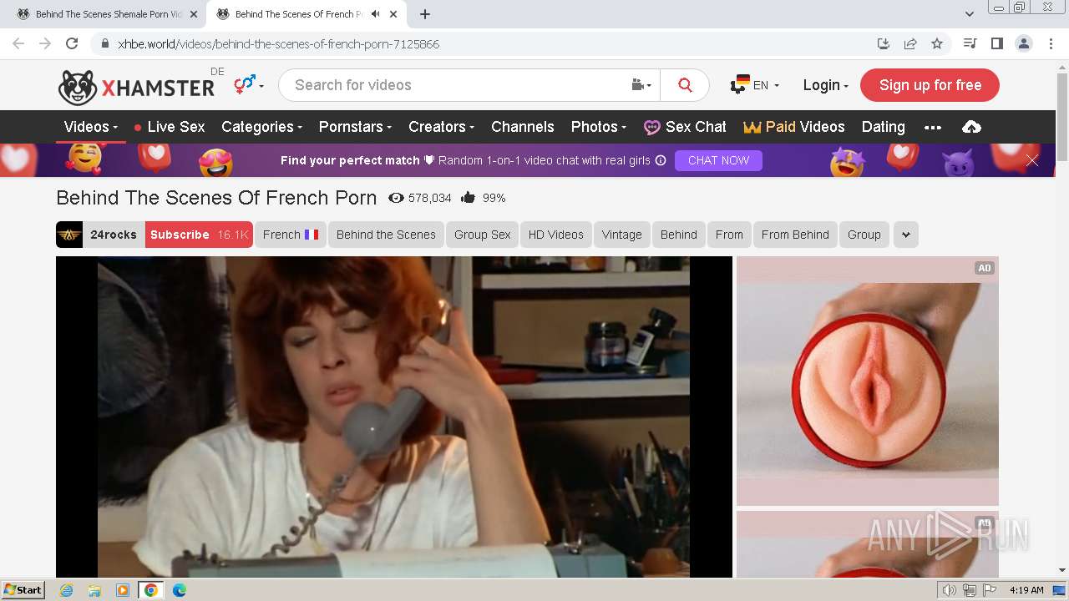The height and width of the screenshot is (601, 1069).
Task: Click the browser back arrow
Action: tap(18, 43)
